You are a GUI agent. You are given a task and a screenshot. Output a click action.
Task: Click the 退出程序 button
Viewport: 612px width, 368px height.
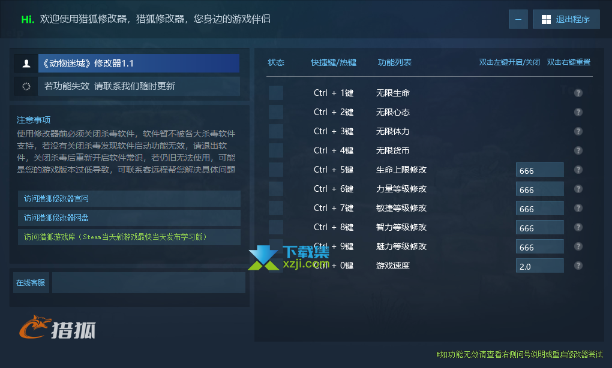566,19
